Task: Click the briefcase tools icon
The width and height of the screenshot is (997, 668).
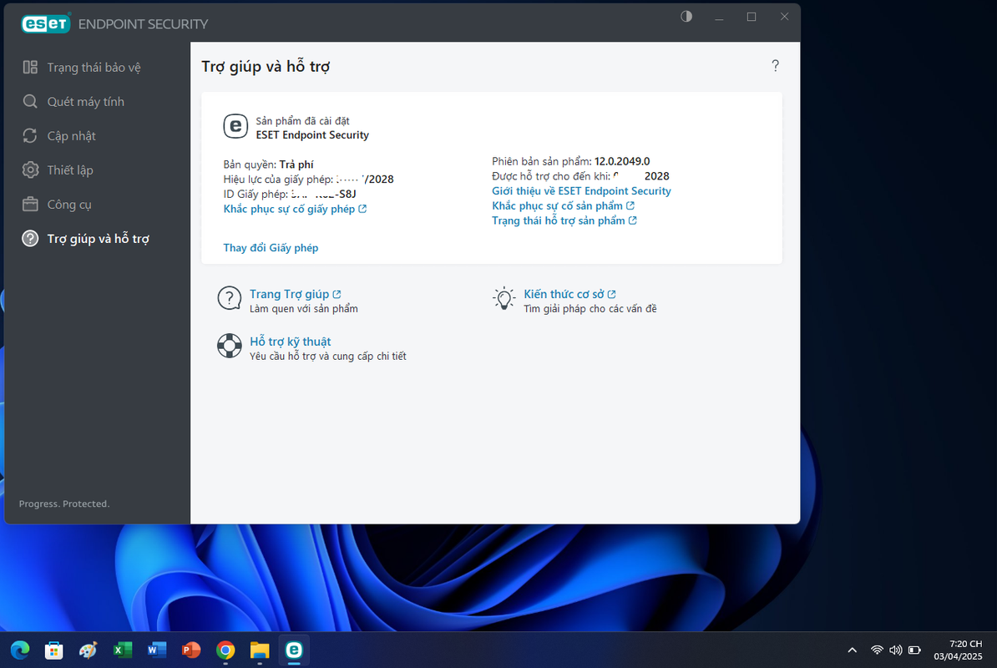Action: coord(30,205)
